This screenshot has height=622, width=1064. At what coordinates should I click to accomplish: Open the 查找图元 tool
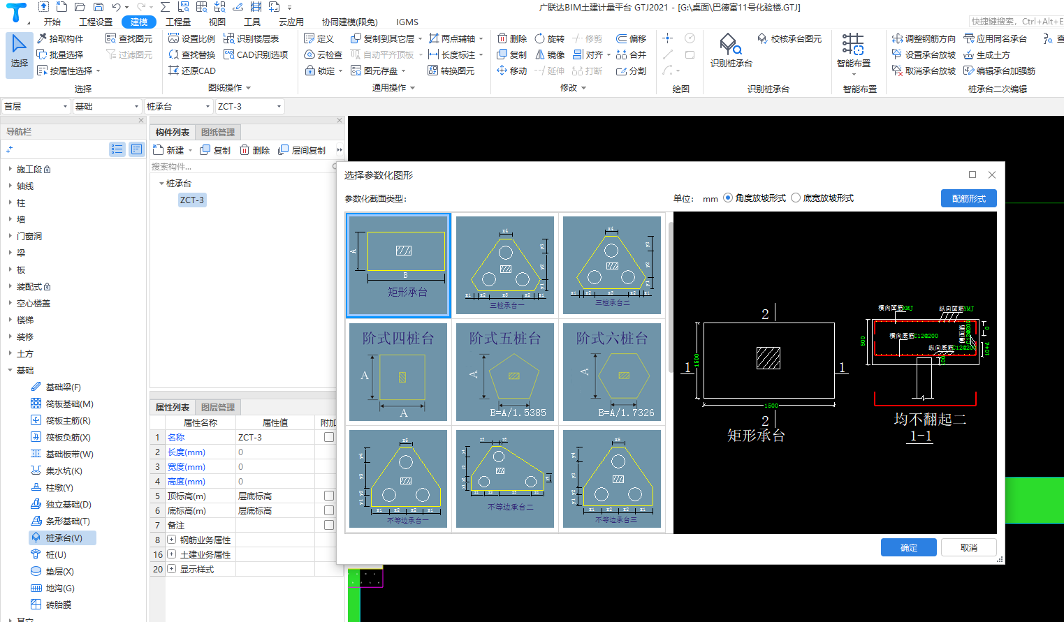(x=129, y=38)
